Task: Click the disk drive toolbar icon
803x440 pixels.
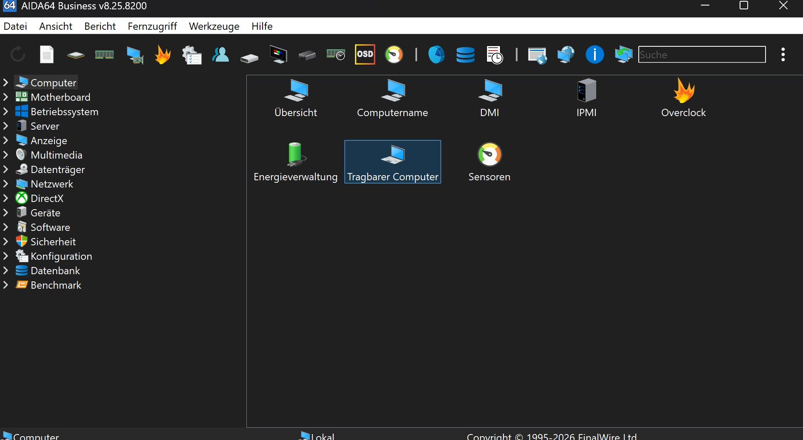Action: pyautogui.click(x=249, y=58)
